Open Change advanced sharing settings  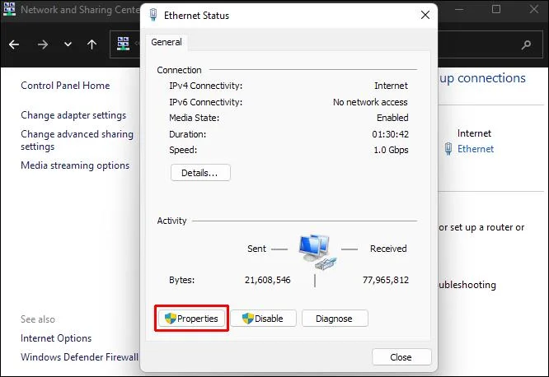pyautogui.click(x=77, y=140)
